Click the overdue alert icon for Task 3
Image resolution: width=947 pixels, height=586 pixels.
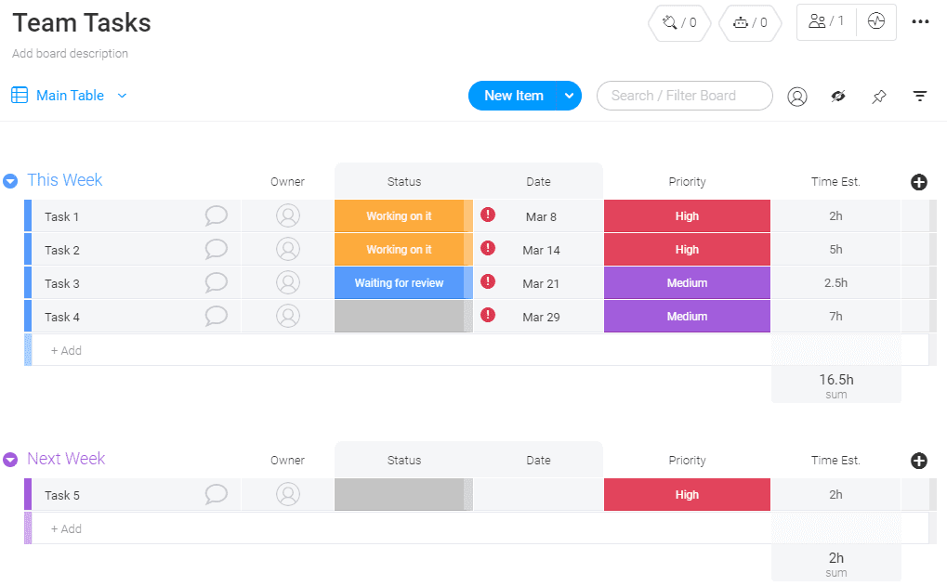[488, 282]
